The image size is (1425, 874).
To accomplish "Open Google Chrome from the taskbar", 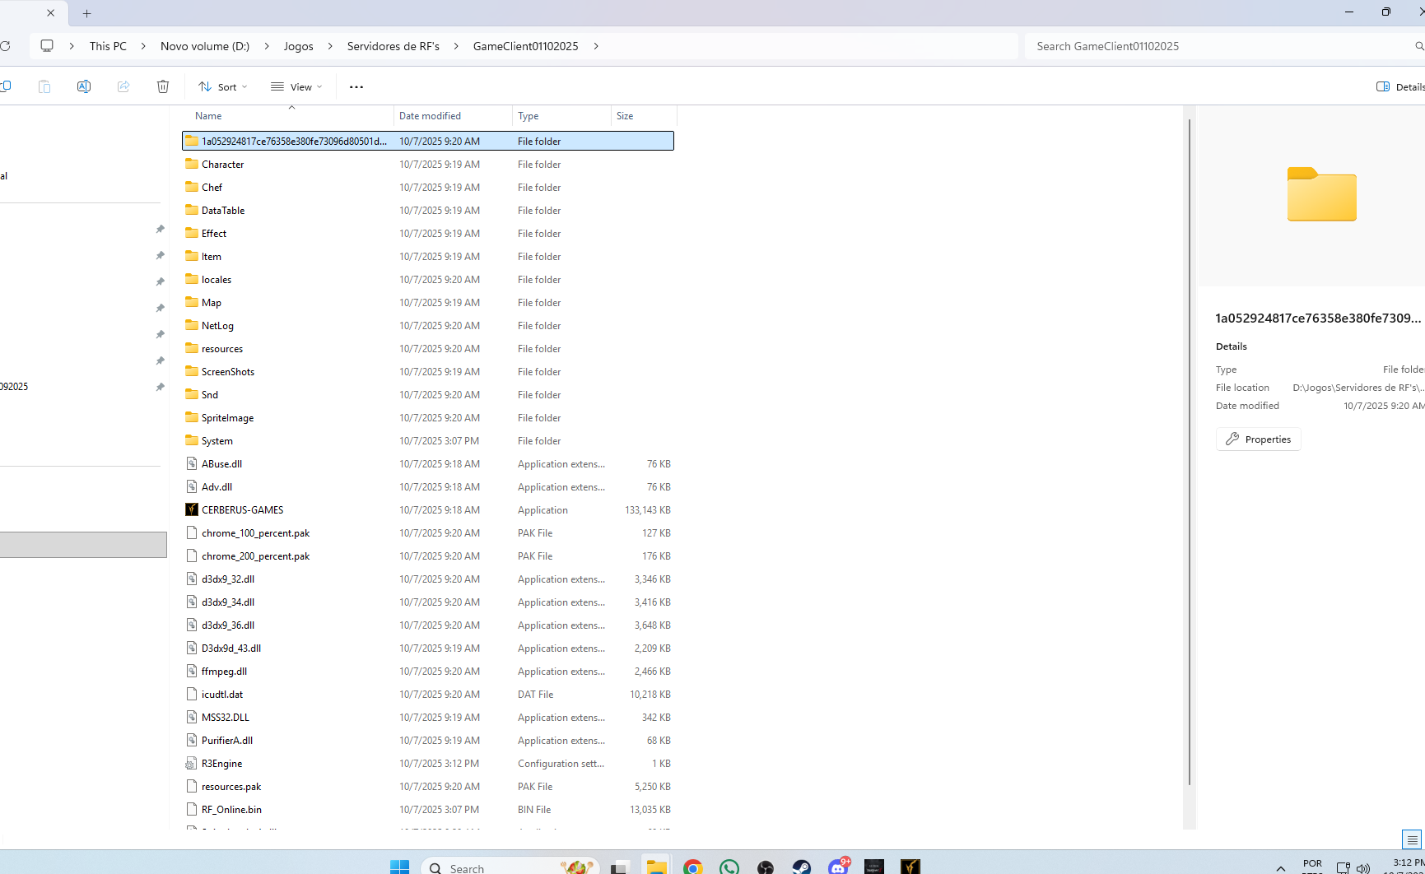I will tap(692, 867).
